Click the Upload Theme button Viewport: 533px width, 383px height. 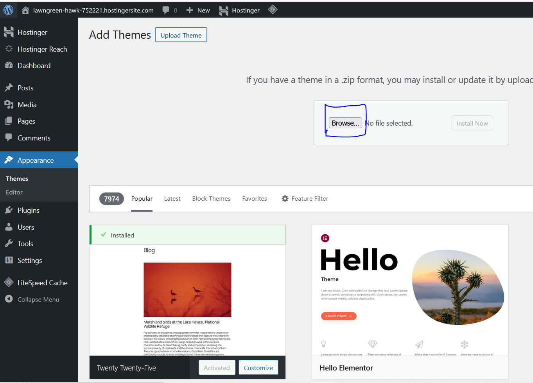181,34
